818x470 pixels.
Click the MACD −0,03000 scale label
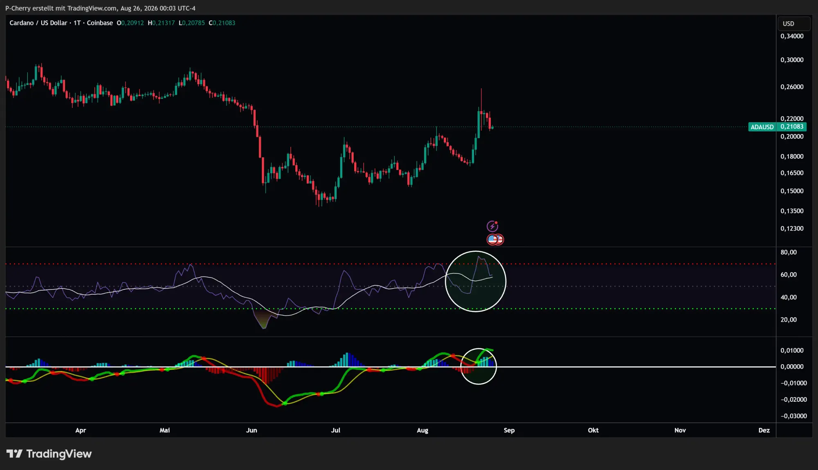point(794,416)
